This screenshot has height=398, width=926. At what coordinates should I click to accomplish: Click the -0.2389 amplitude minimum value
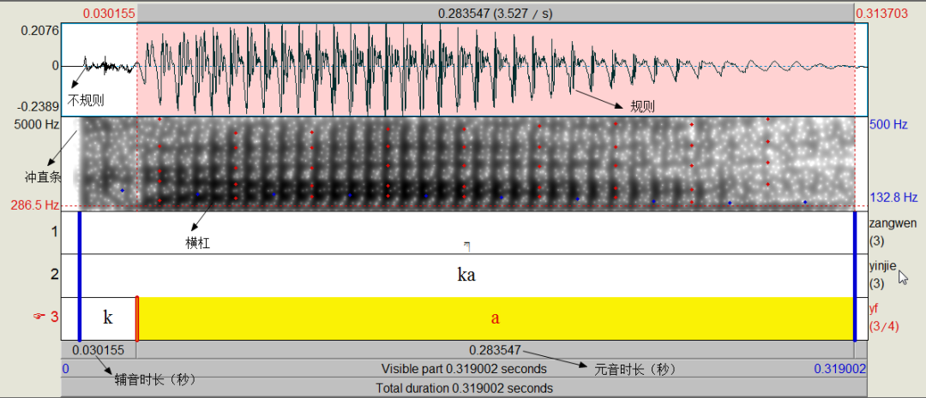point(39,107)
